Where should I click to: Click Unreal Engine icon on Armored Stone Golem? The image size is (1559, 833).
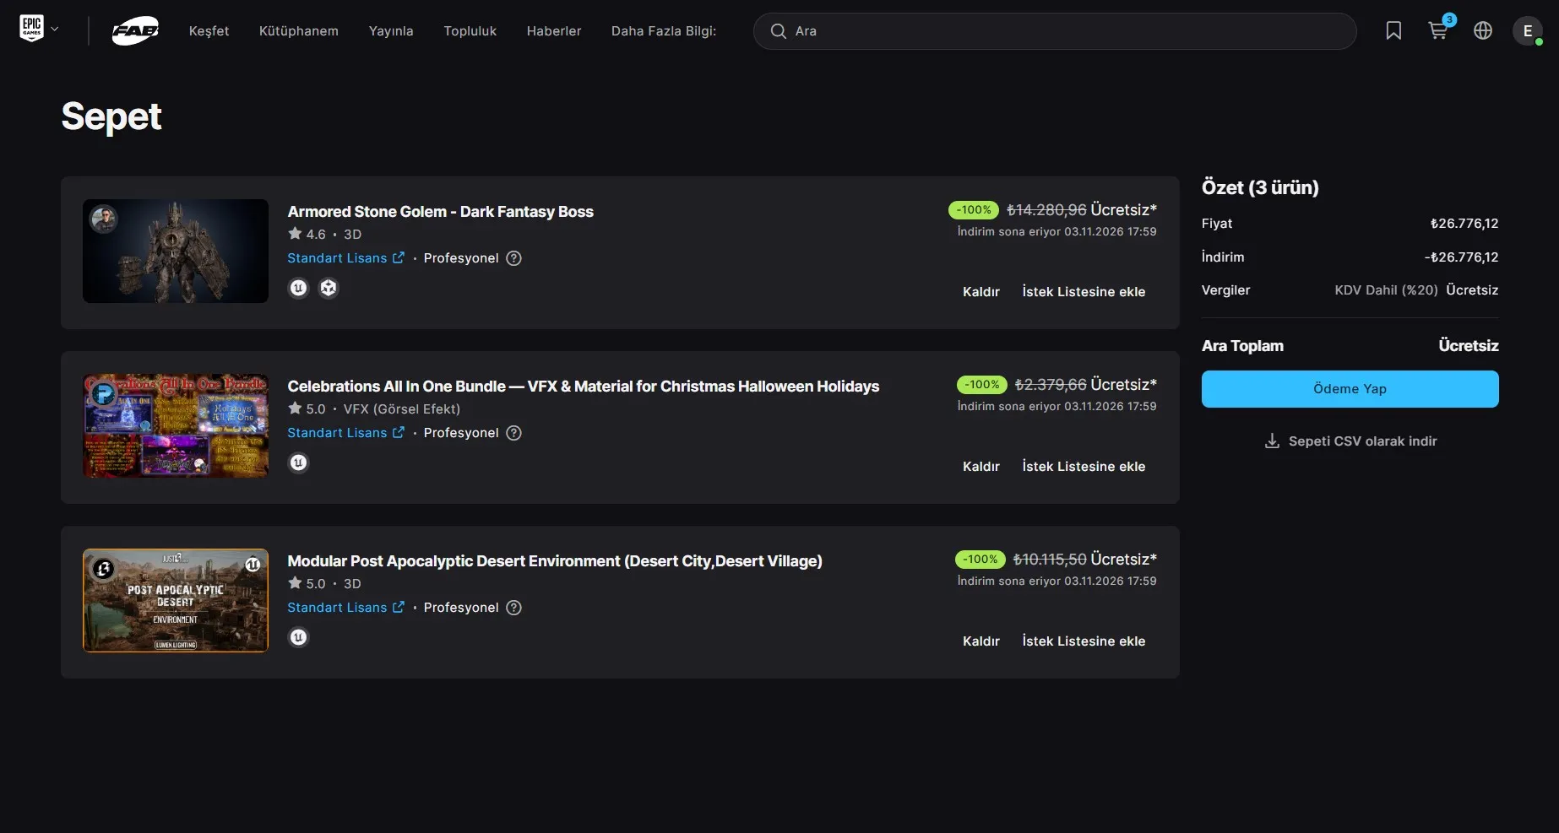click(298, 288)
